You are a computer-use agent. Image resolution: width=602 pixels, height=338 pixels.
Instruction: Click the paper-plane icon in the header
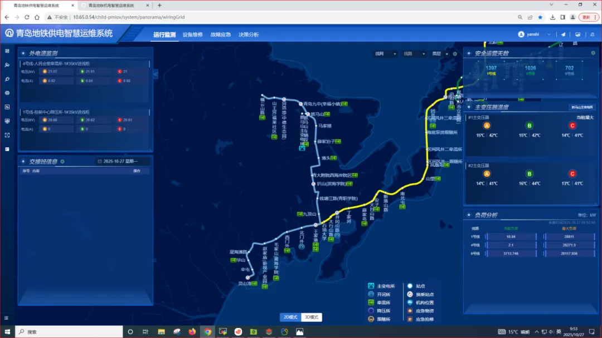(x=563, y=34)
